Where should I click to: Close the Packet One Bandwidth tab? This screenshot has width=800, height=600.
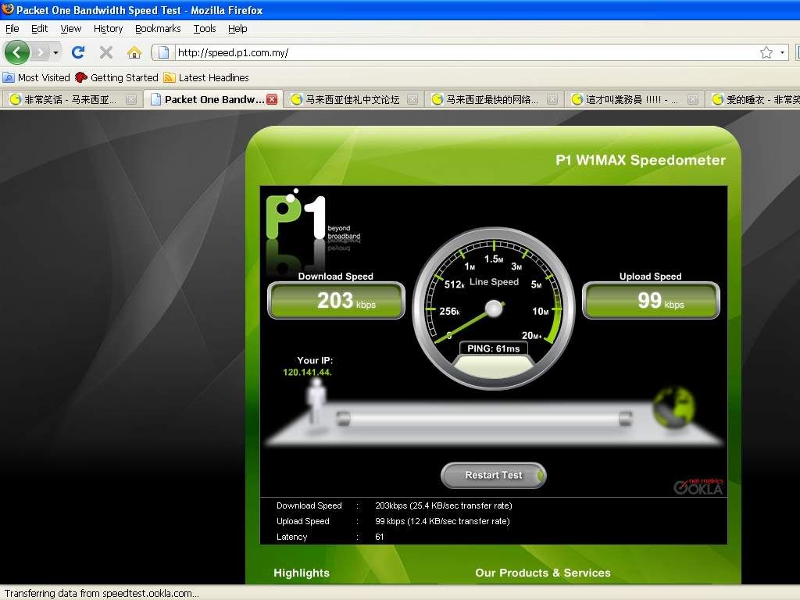[272, 99]
